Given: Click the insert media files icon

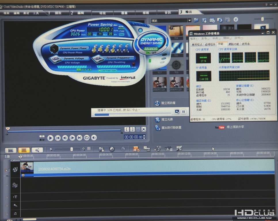Looking at the screenshot, I should [101, 149].
